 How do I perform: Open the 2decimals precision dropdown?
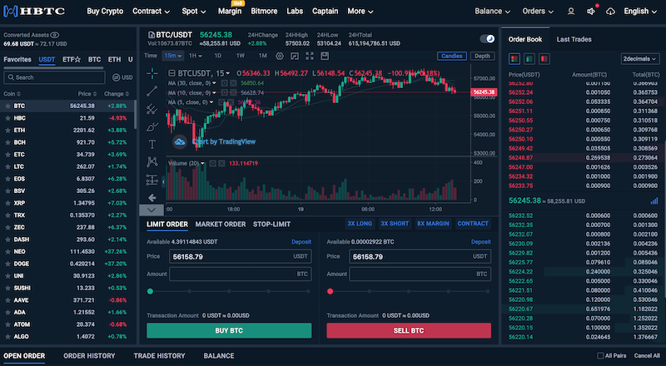tap(639, 58)
